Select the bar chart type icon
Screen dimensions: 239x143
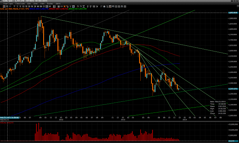(x=7, y=6)
